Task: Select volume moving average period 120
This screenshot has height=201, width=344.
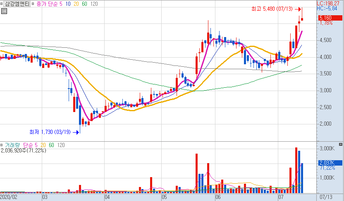Action: click(x=61, y=145)
